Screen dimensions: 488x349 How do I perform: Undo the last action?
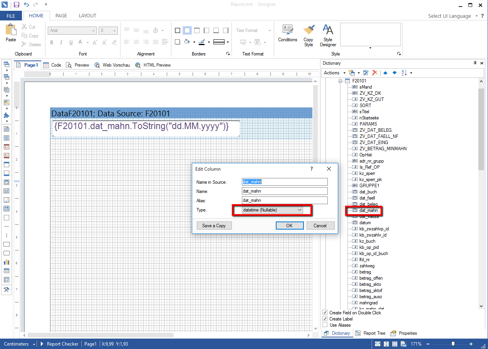(26, 5)
